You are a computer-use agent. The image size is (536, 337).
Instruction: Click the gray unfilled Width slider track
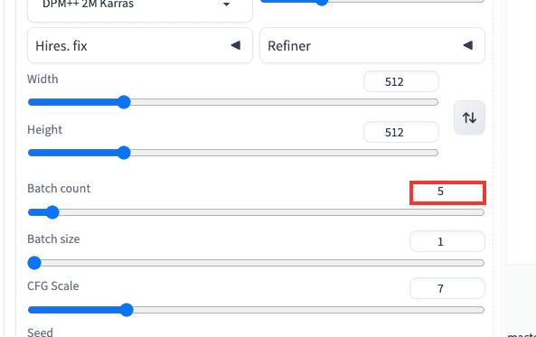(x=284, y=102)
